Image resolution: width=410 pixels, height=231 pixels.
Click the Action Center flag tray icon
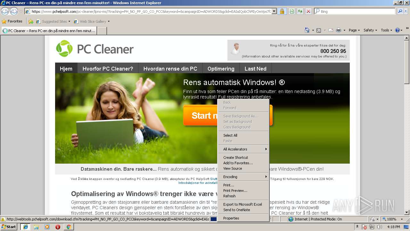pyautogui.click(x=365, y=227)
